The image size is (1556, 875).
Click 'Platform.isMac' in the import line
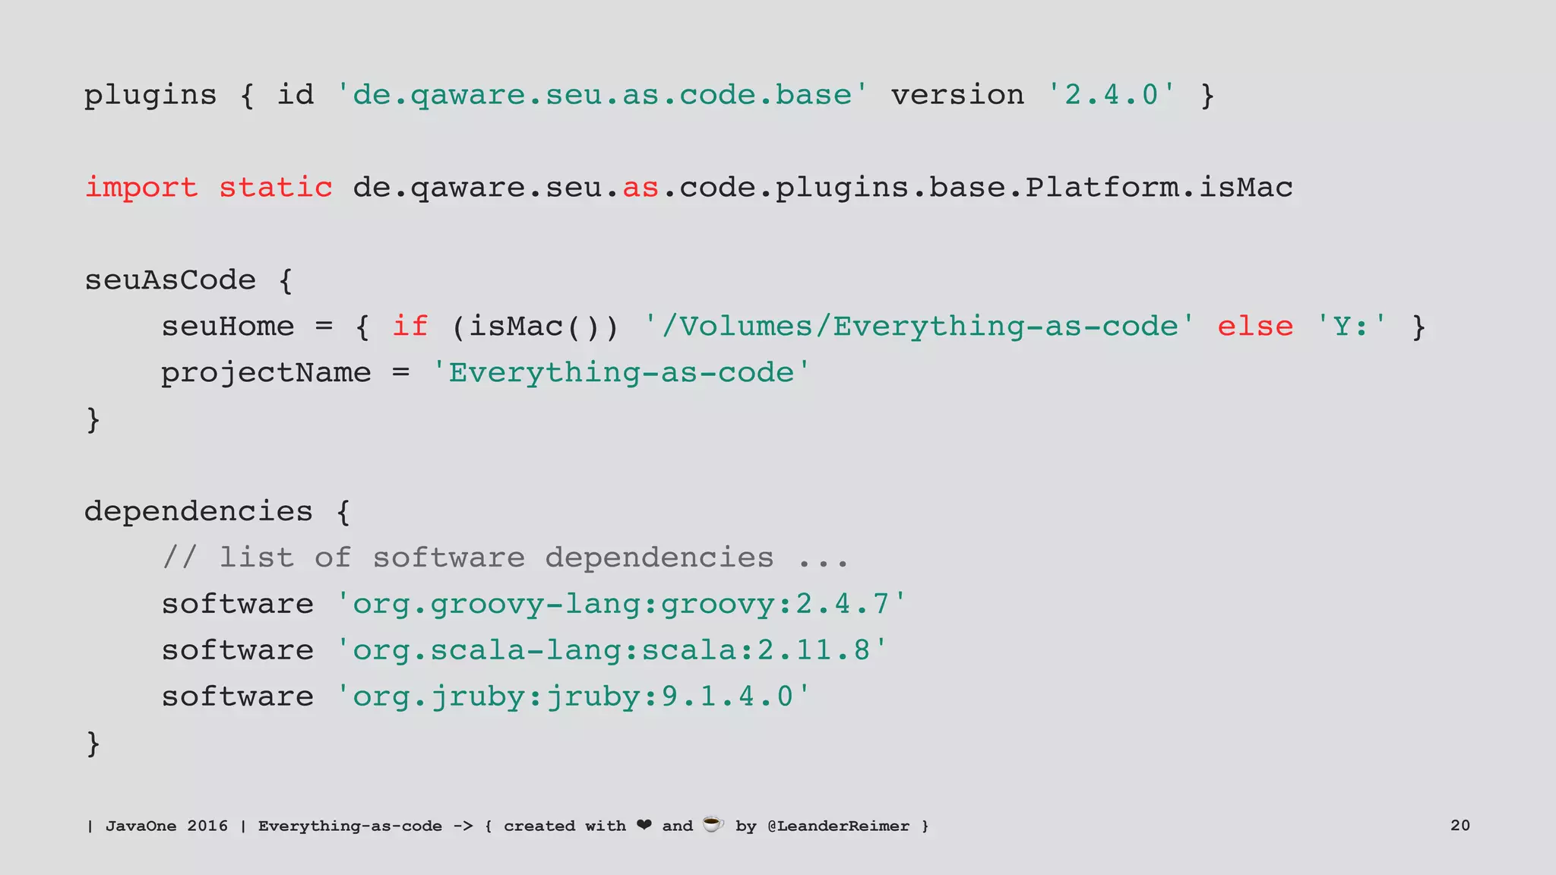pos(1159,187)
